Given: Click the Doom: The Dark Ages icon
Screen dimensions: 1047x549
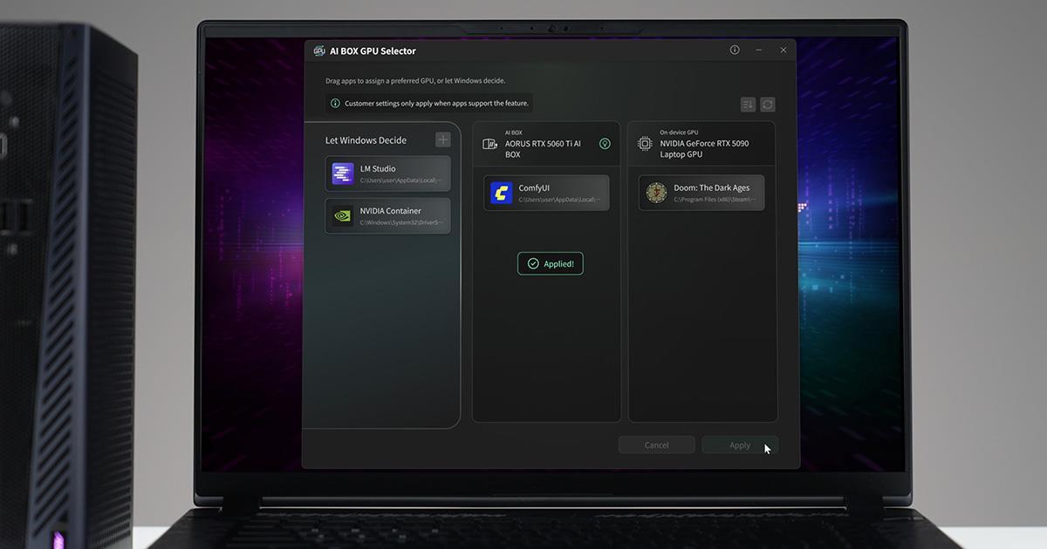Looking at the screenshot, I should coord(656,193).
